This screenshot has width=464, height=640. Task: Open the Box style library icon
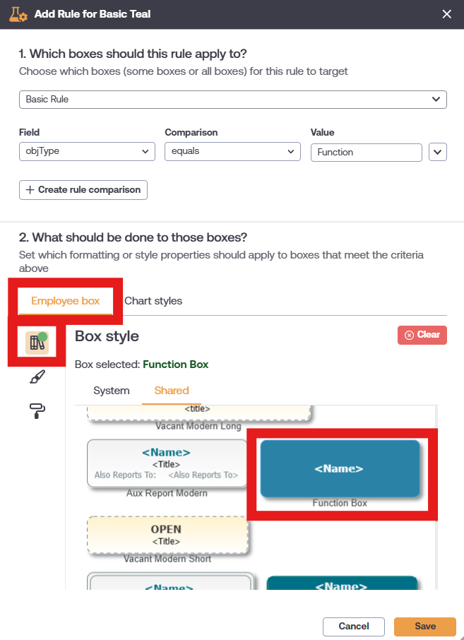(37, 343)
